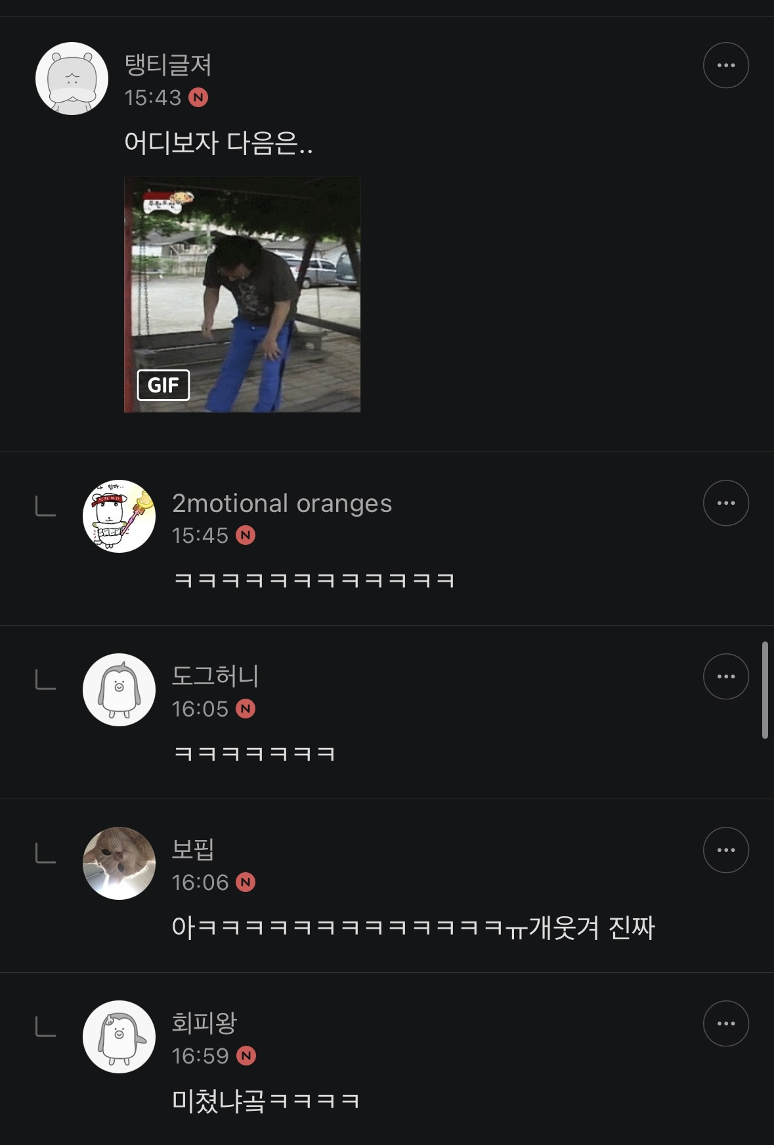Open more options for 도그허니's reply
The width and height of the screenshot is (774, 1145).
tap(726, 676)
